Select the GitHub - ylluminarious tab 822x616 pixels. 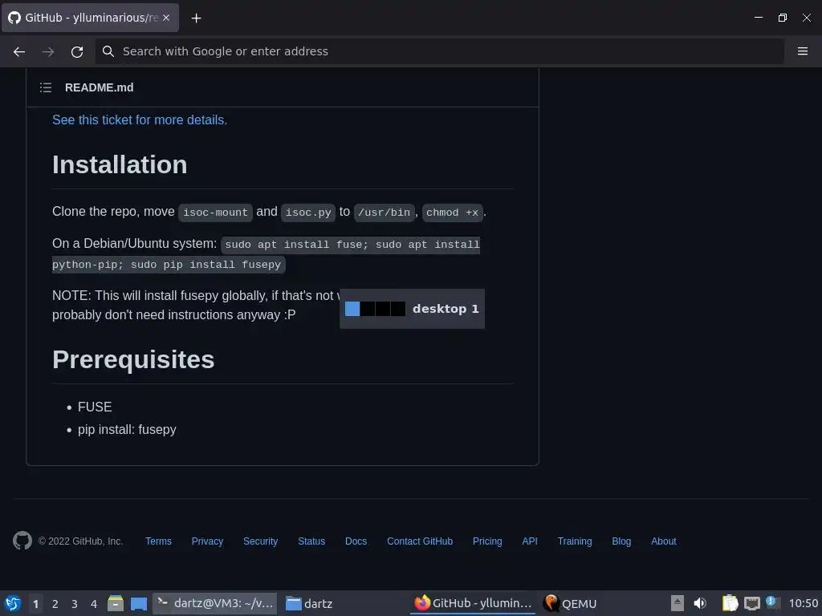click(x=90, y=18)
